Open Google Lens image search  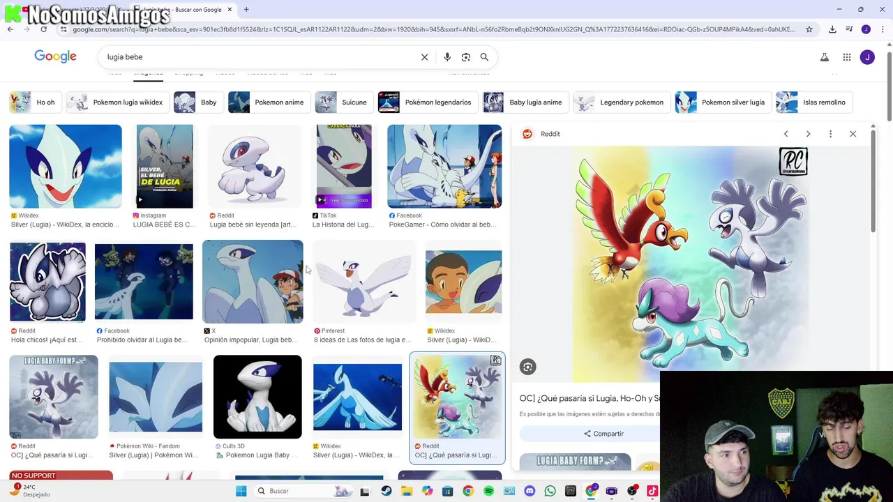point(466,57)
